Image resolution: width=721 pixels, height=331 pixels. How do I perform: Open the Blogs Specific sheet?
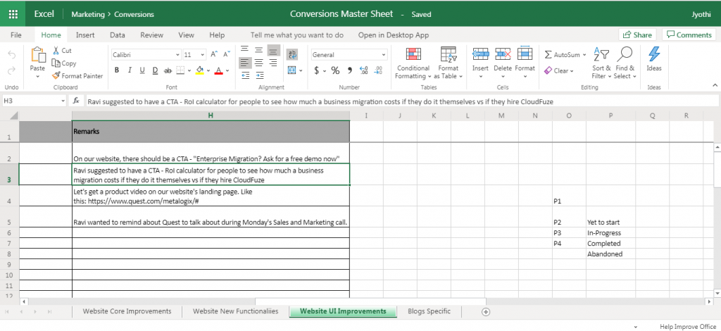429,311
